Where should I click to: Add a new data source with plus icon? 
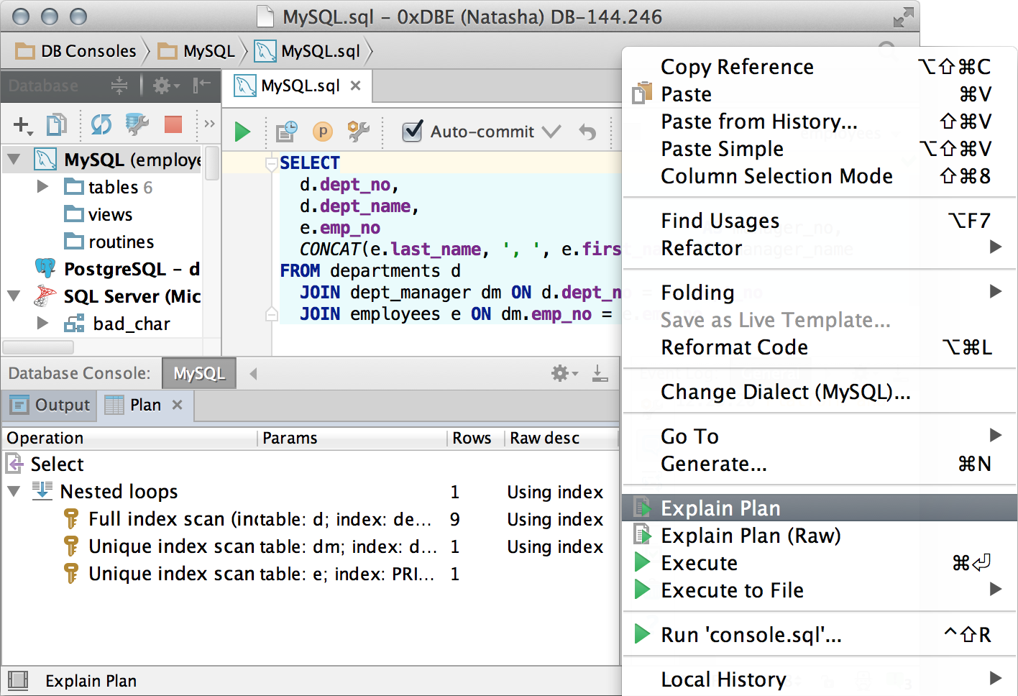click(x=23, y=125)
